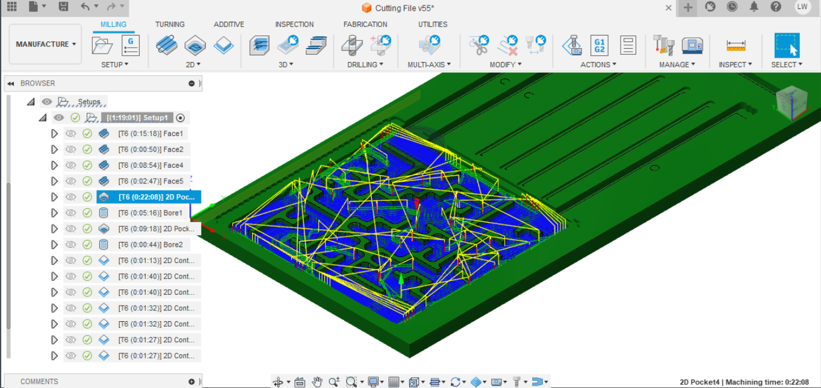Collapse the Setups folder node
Viewport: 821px width, 388px height.
tap(31, 102)
